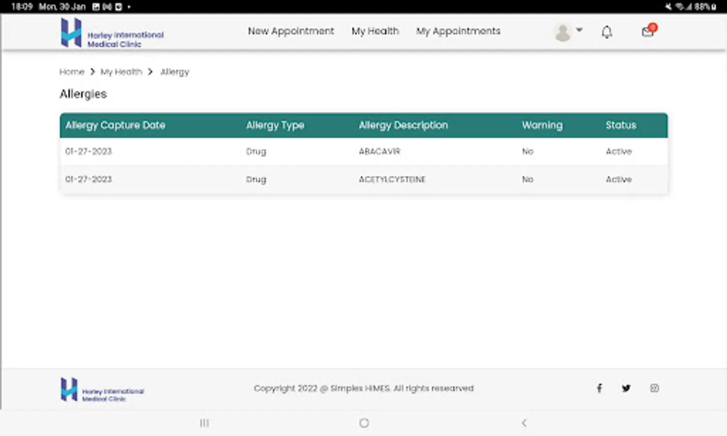
Task: Click the profile avatar icon
Action: tap(562, 31)
